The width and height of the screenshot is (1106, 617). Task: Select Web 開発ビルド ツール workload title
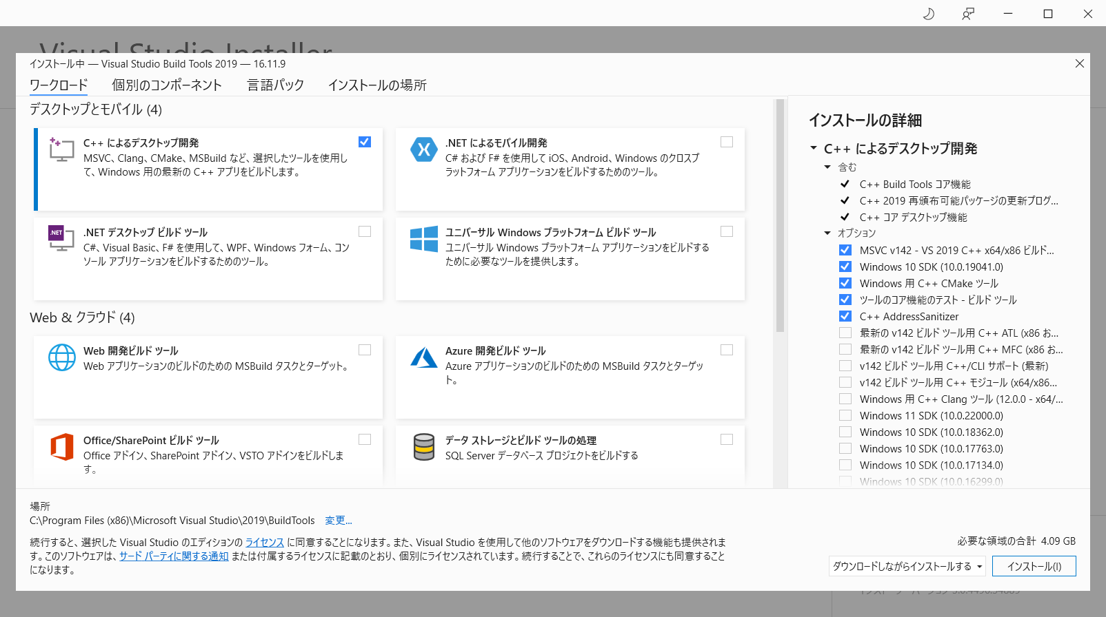[x=131, y=351]
